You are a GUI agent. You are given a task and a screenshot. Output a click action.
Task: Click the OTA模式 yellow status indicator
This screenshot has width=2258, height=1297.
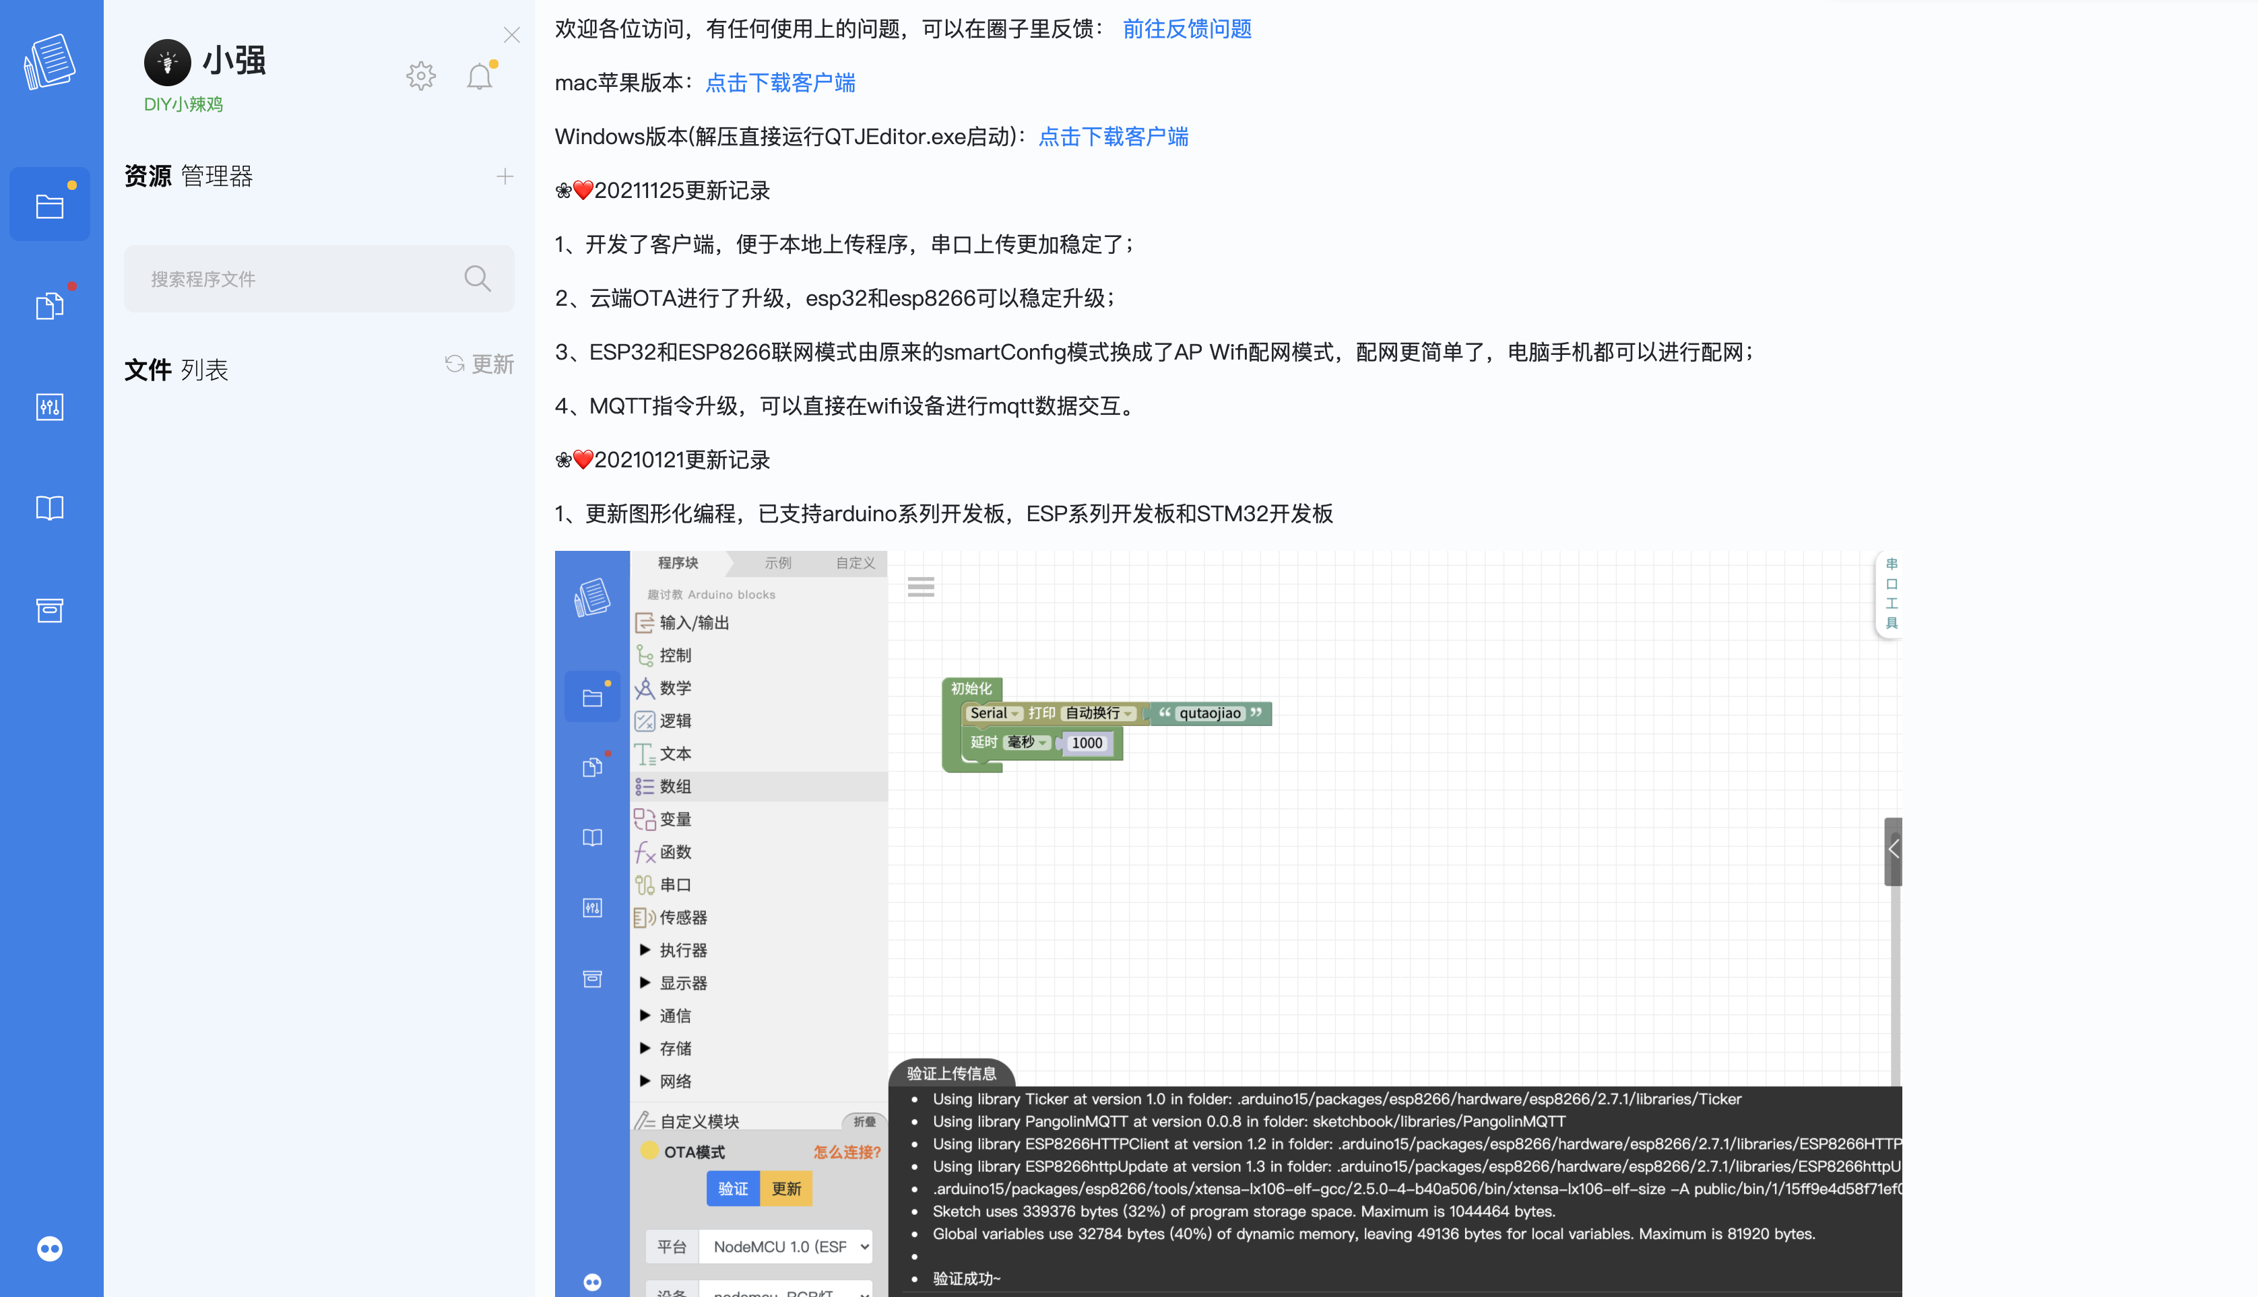tap(649, 1150)
